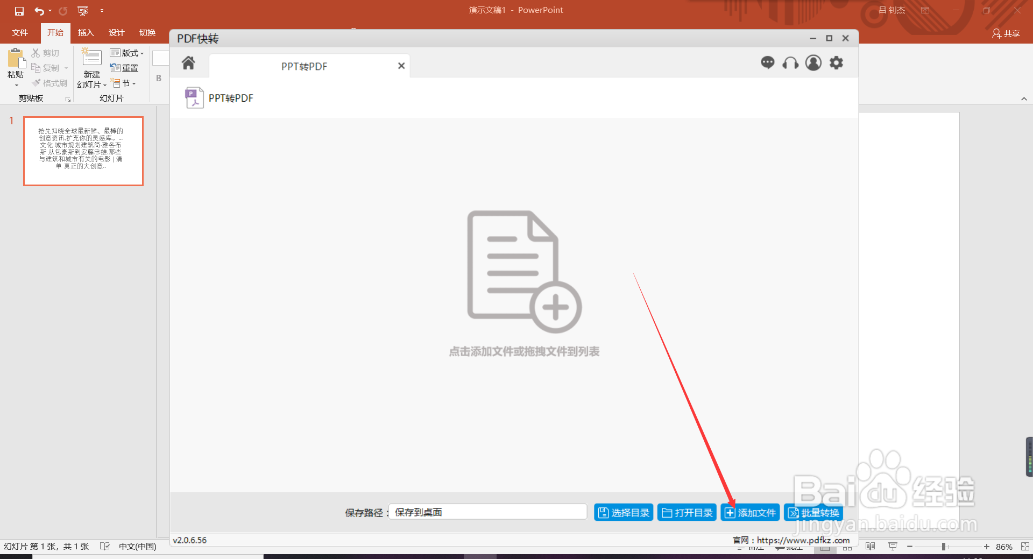Click the 选择目录 button
Image resolution: width=1033 pixels, height=559 pixels.
(x=624, y=513)
